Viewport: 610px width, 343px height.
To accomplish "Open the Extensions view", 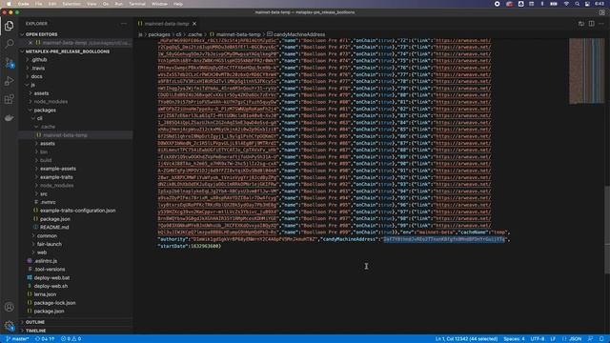I will click(9, 99).
